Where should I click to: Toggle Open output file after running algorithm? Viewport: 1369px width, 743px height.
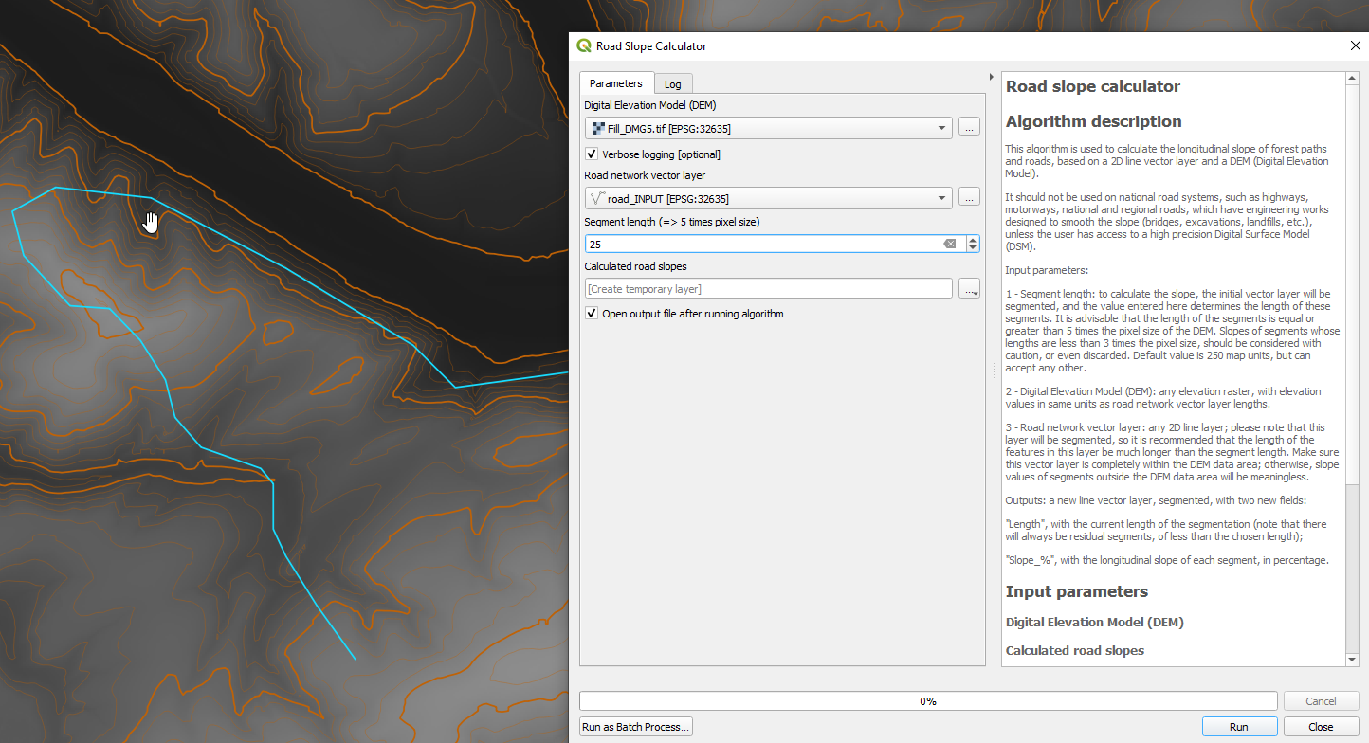(x=592, y=313)
